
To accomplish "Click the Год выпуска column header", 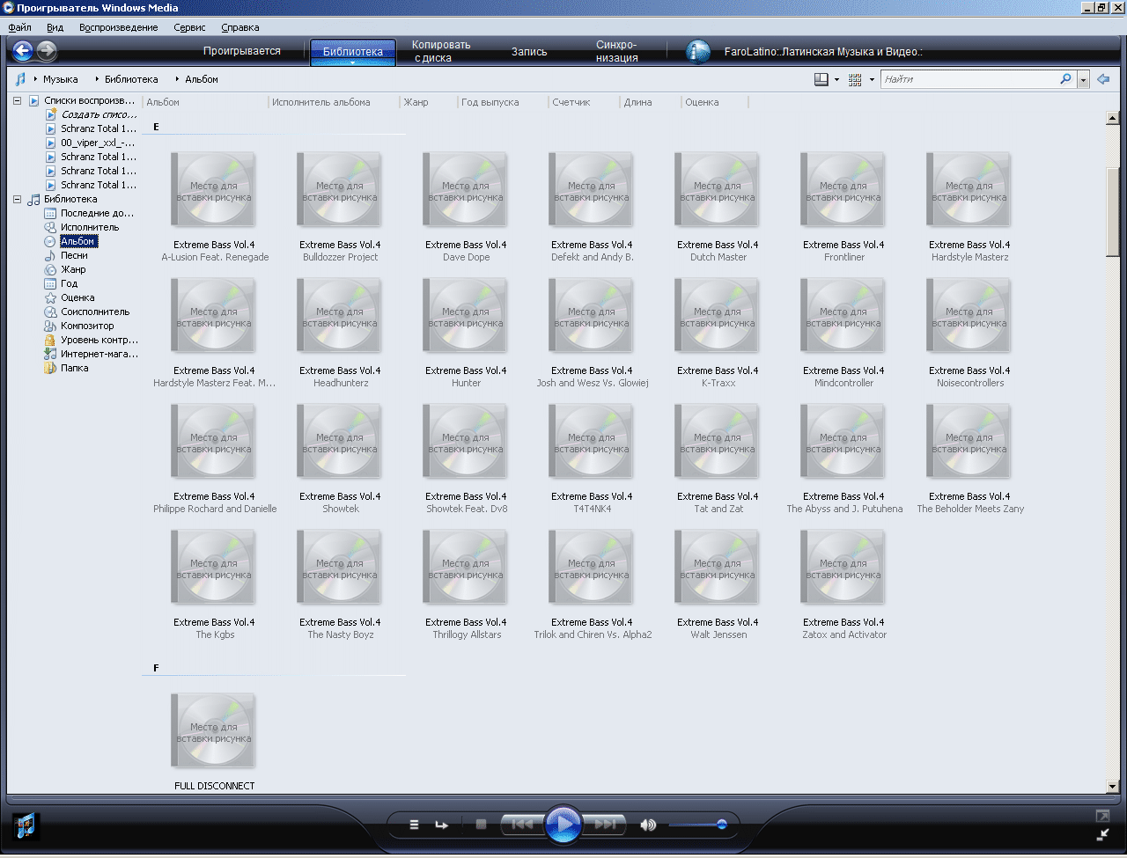I will [490, 102].
